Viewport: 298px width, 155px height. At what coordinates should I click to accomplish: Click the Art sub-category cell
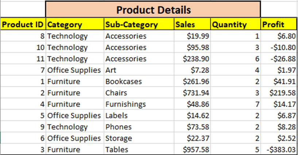point(139,70)
